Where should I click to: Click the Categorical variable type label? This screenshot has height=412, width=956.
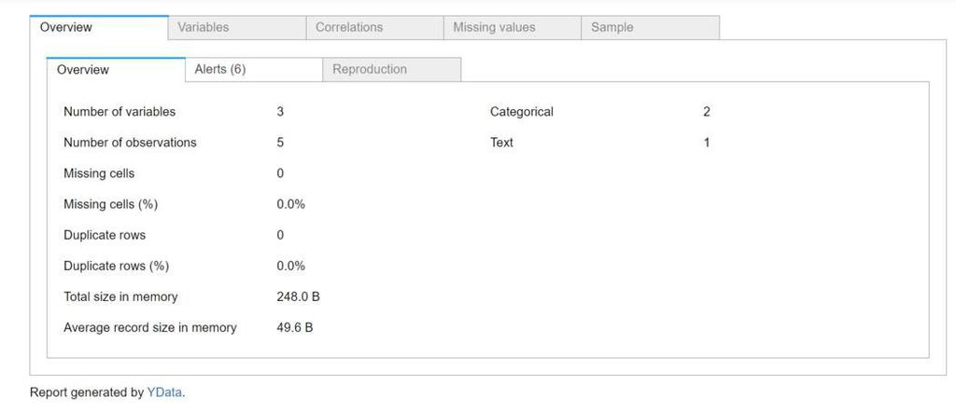tap(522, 112)
